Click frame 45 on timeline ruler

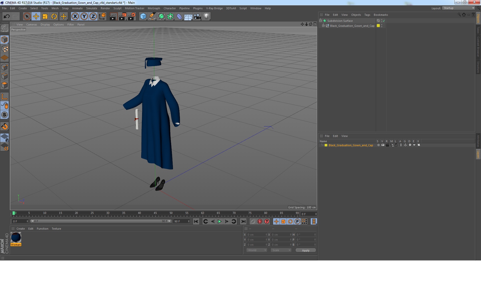pos(155,213)
